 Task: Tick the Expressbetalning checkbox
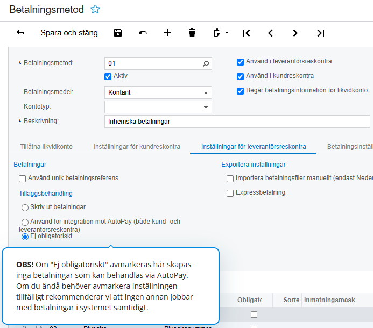coord(230,193)
